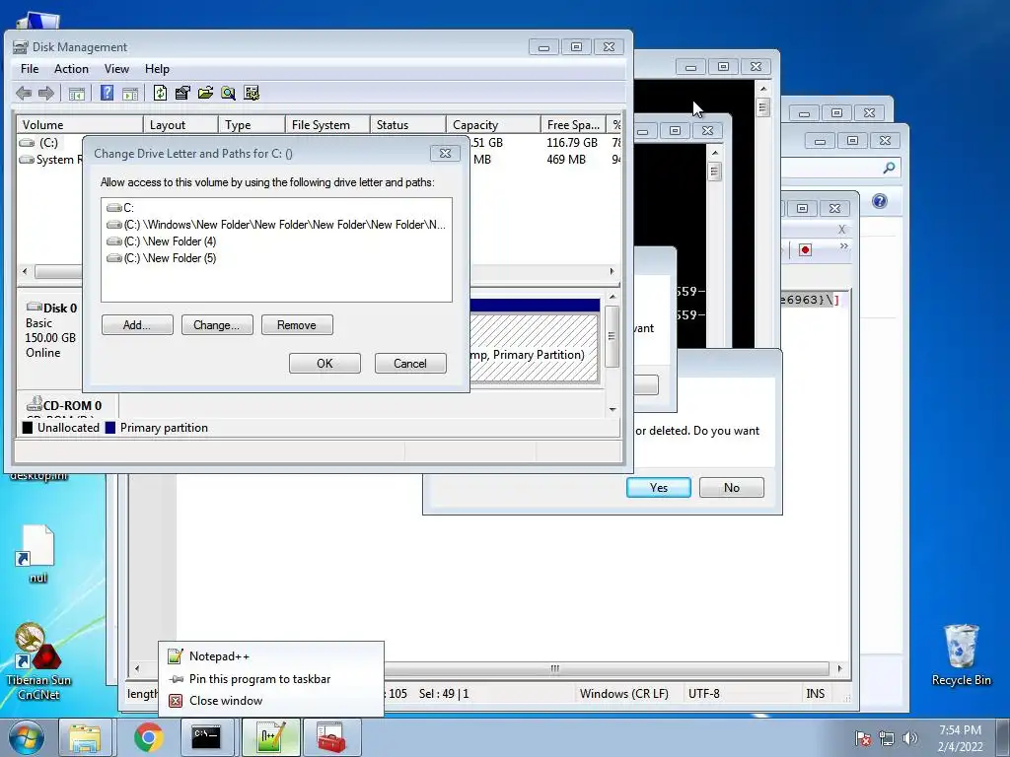Open the File menu in Disk Management
The image size is (1010, 757).
(30, 69)
